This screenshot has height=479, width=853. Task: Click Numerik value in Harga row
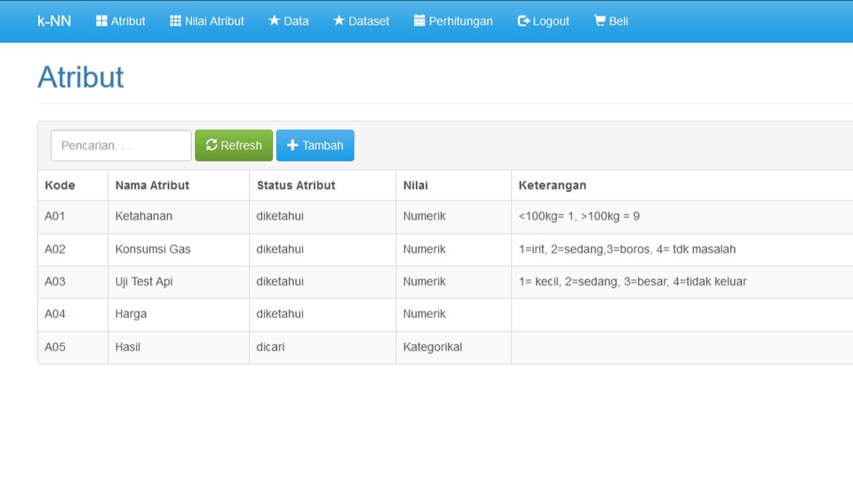click(425, 314)
